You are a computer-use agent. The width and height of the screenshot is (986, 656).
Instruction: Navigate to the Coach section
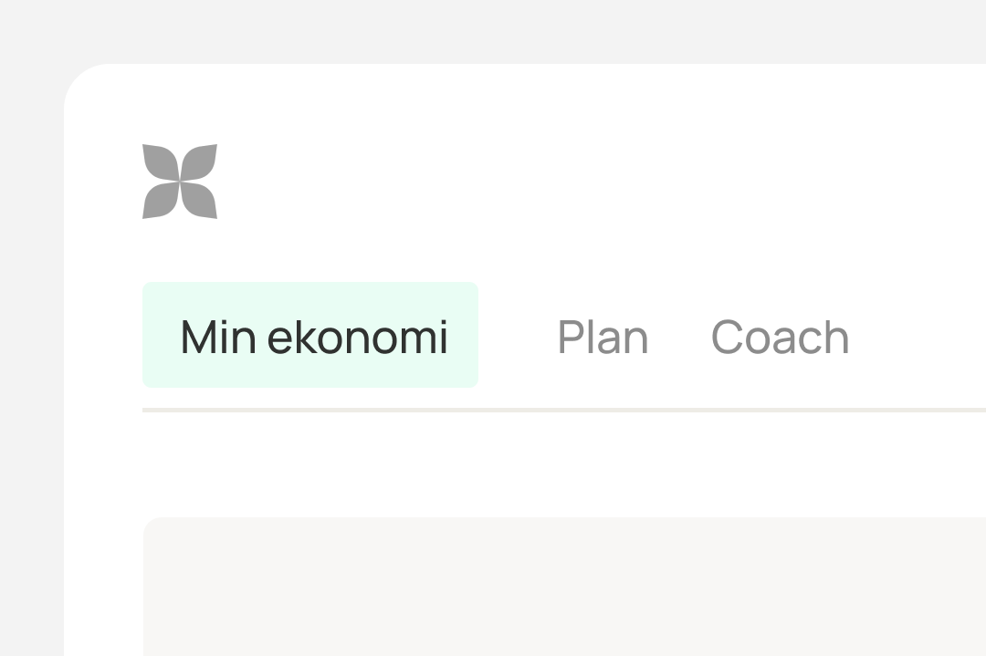(x=780, y=338)
